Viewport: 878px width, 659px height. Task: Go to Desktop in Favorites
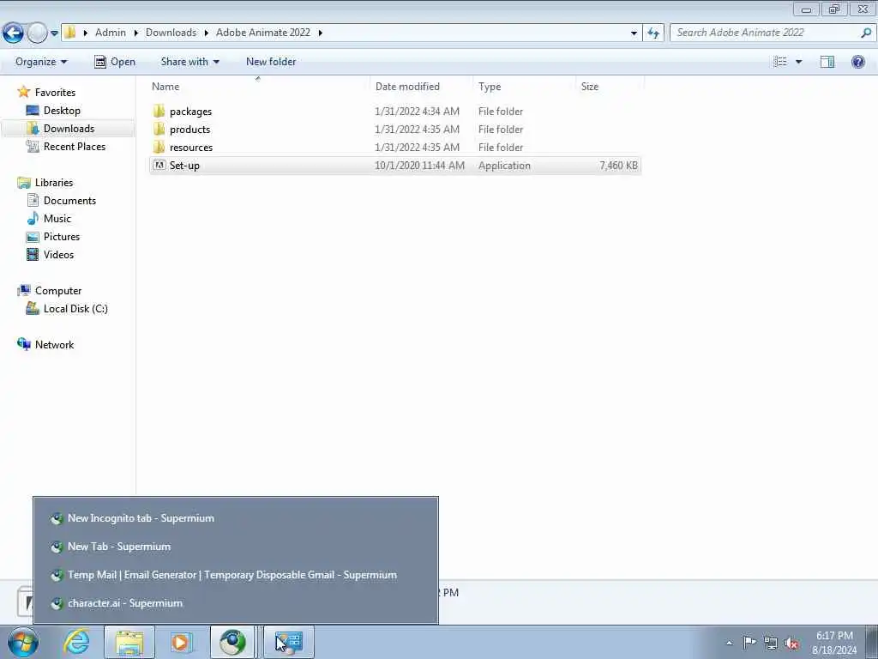pos(62,111)
